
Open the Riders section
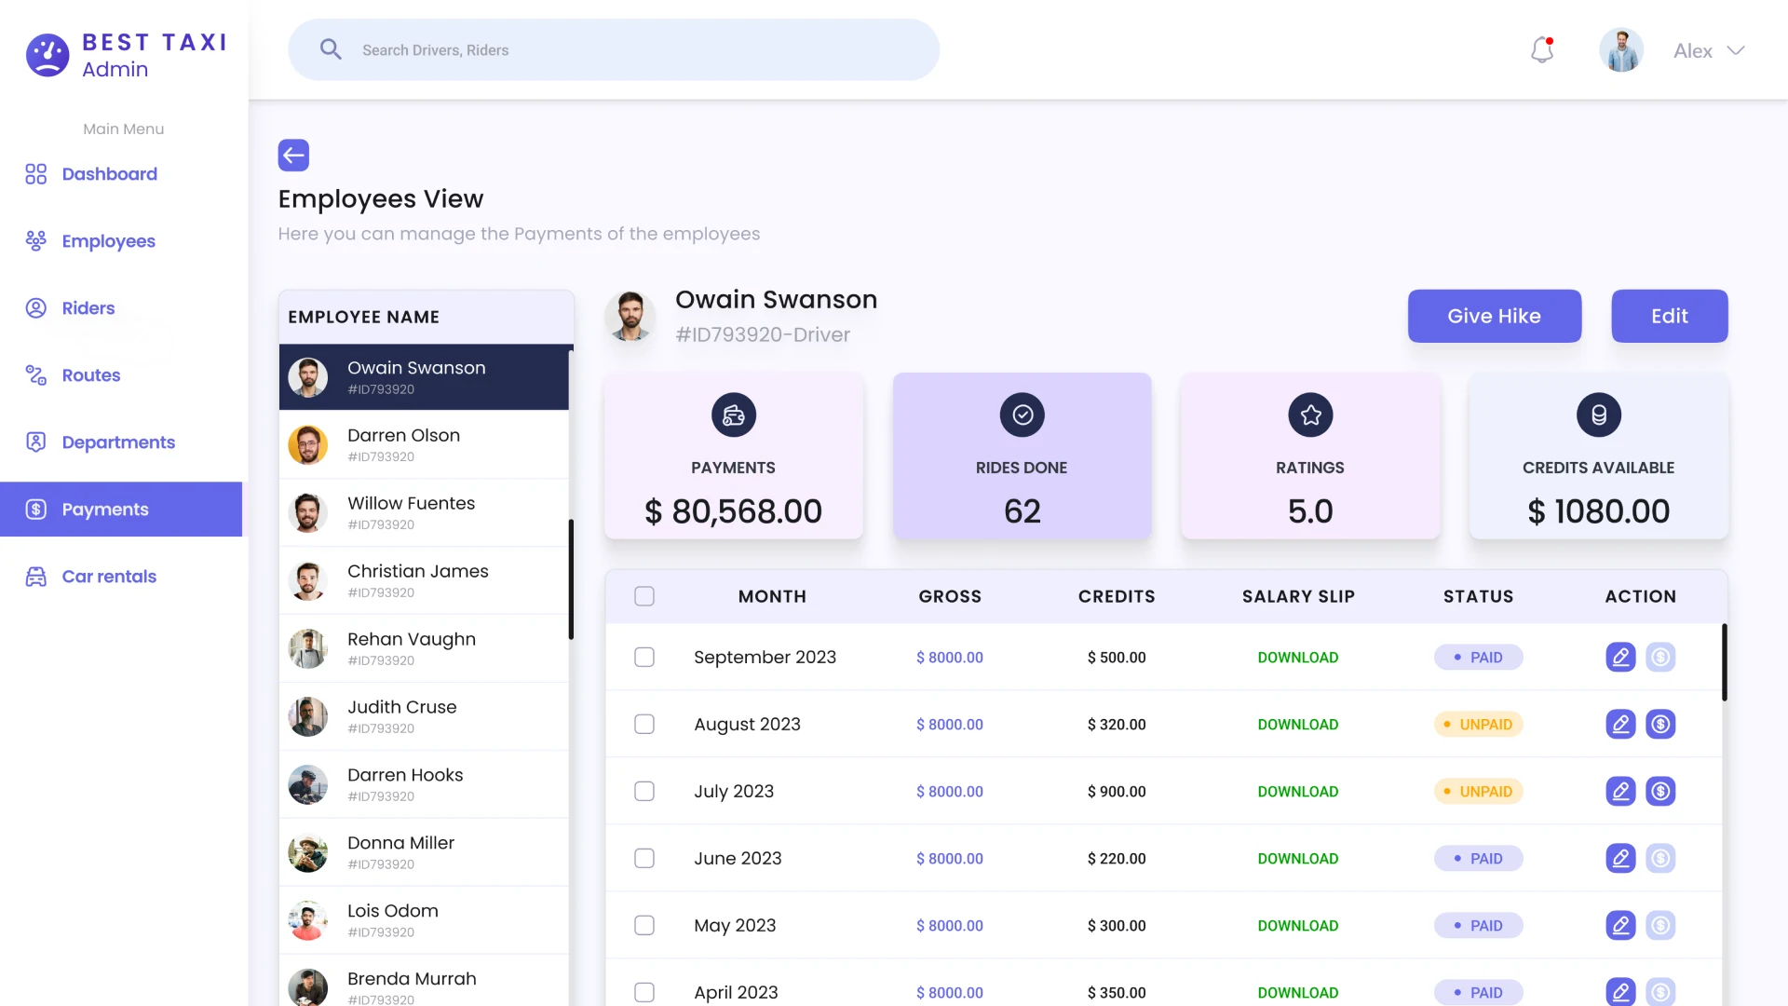pyautogui.click(x=88, y=307)
